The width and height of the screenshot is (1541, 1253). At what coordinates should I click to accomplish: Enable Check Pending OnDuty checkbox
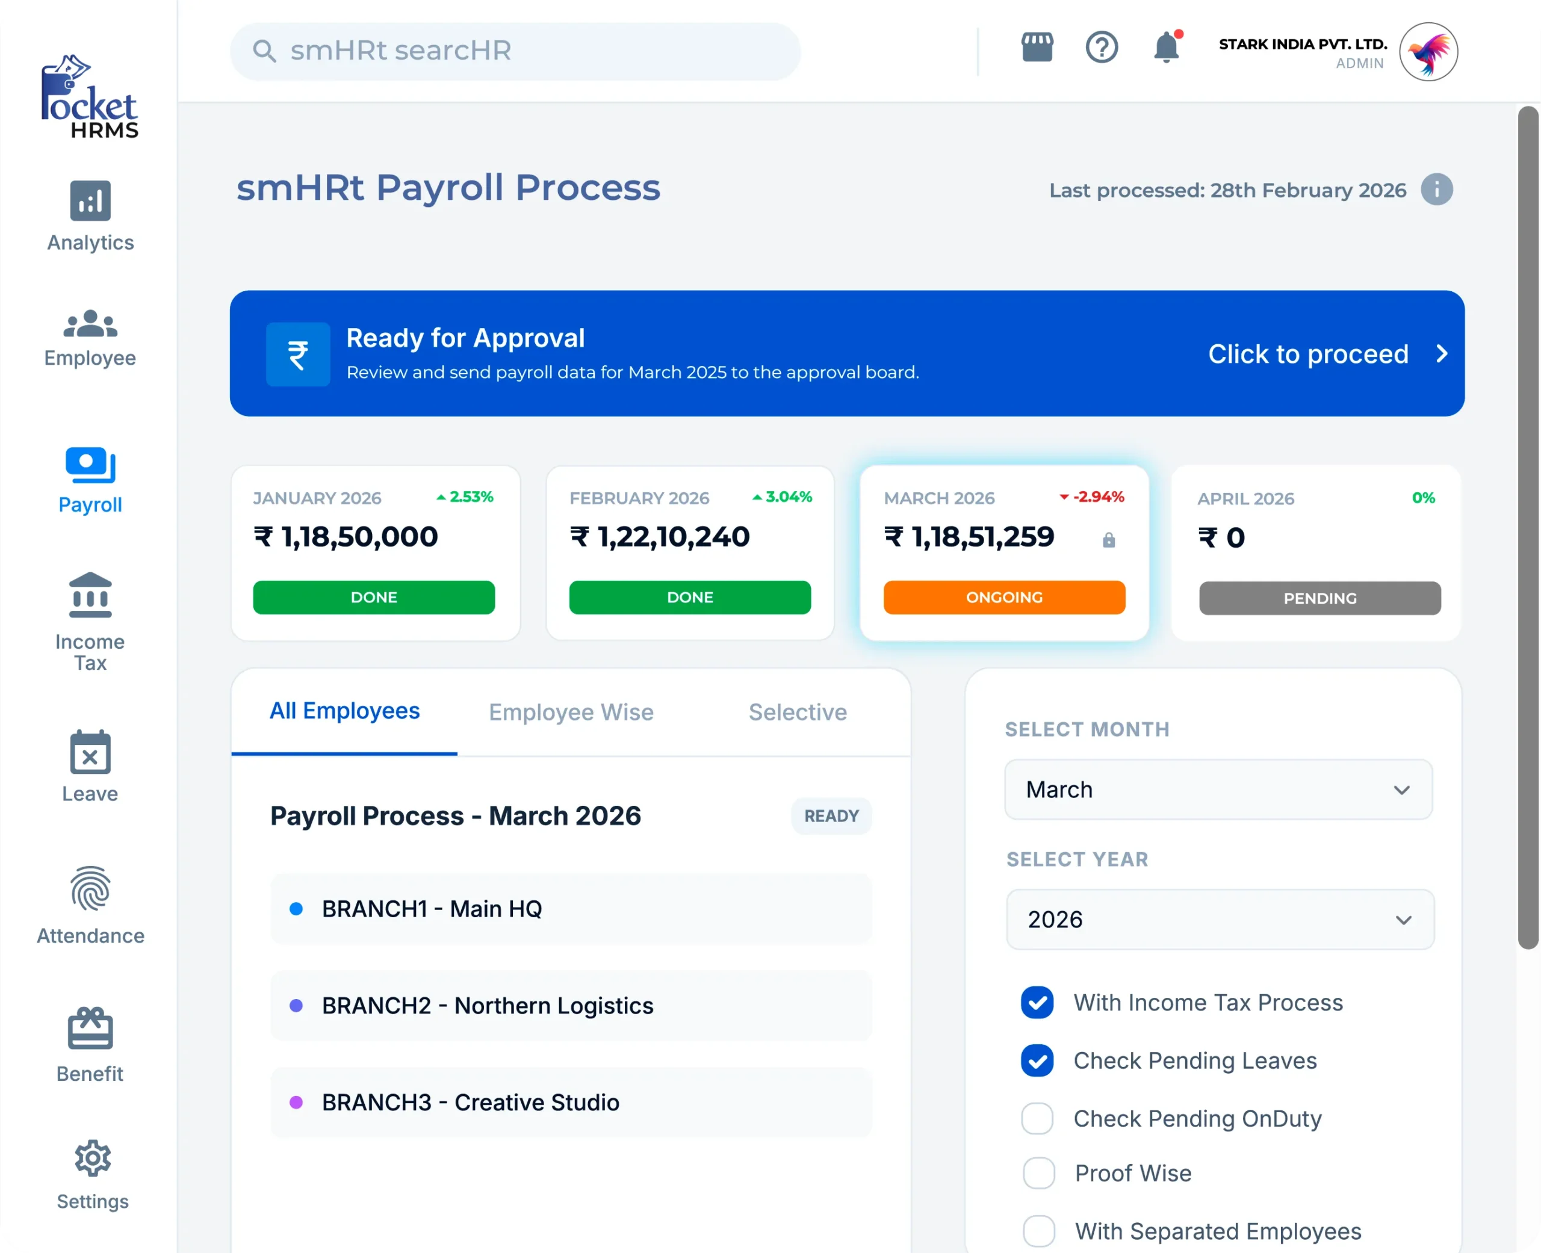pyautogui.click(x=1037, y=1118)
